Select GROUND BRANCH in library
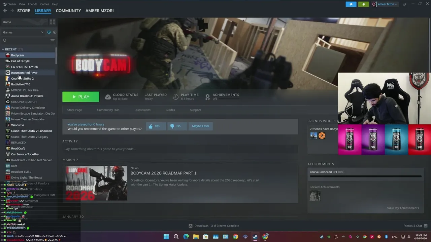431x242 pixels. pyautogui.click(x=28, y=102)
